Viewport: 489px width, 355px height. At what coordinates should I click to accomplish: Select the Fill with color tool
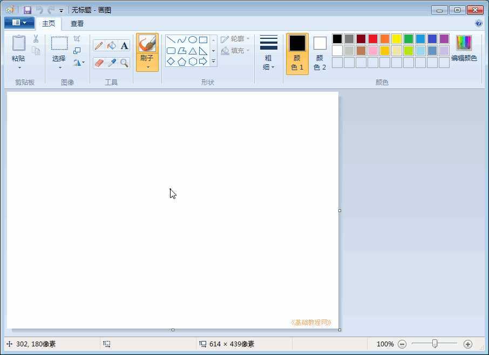tap(111, 45)
